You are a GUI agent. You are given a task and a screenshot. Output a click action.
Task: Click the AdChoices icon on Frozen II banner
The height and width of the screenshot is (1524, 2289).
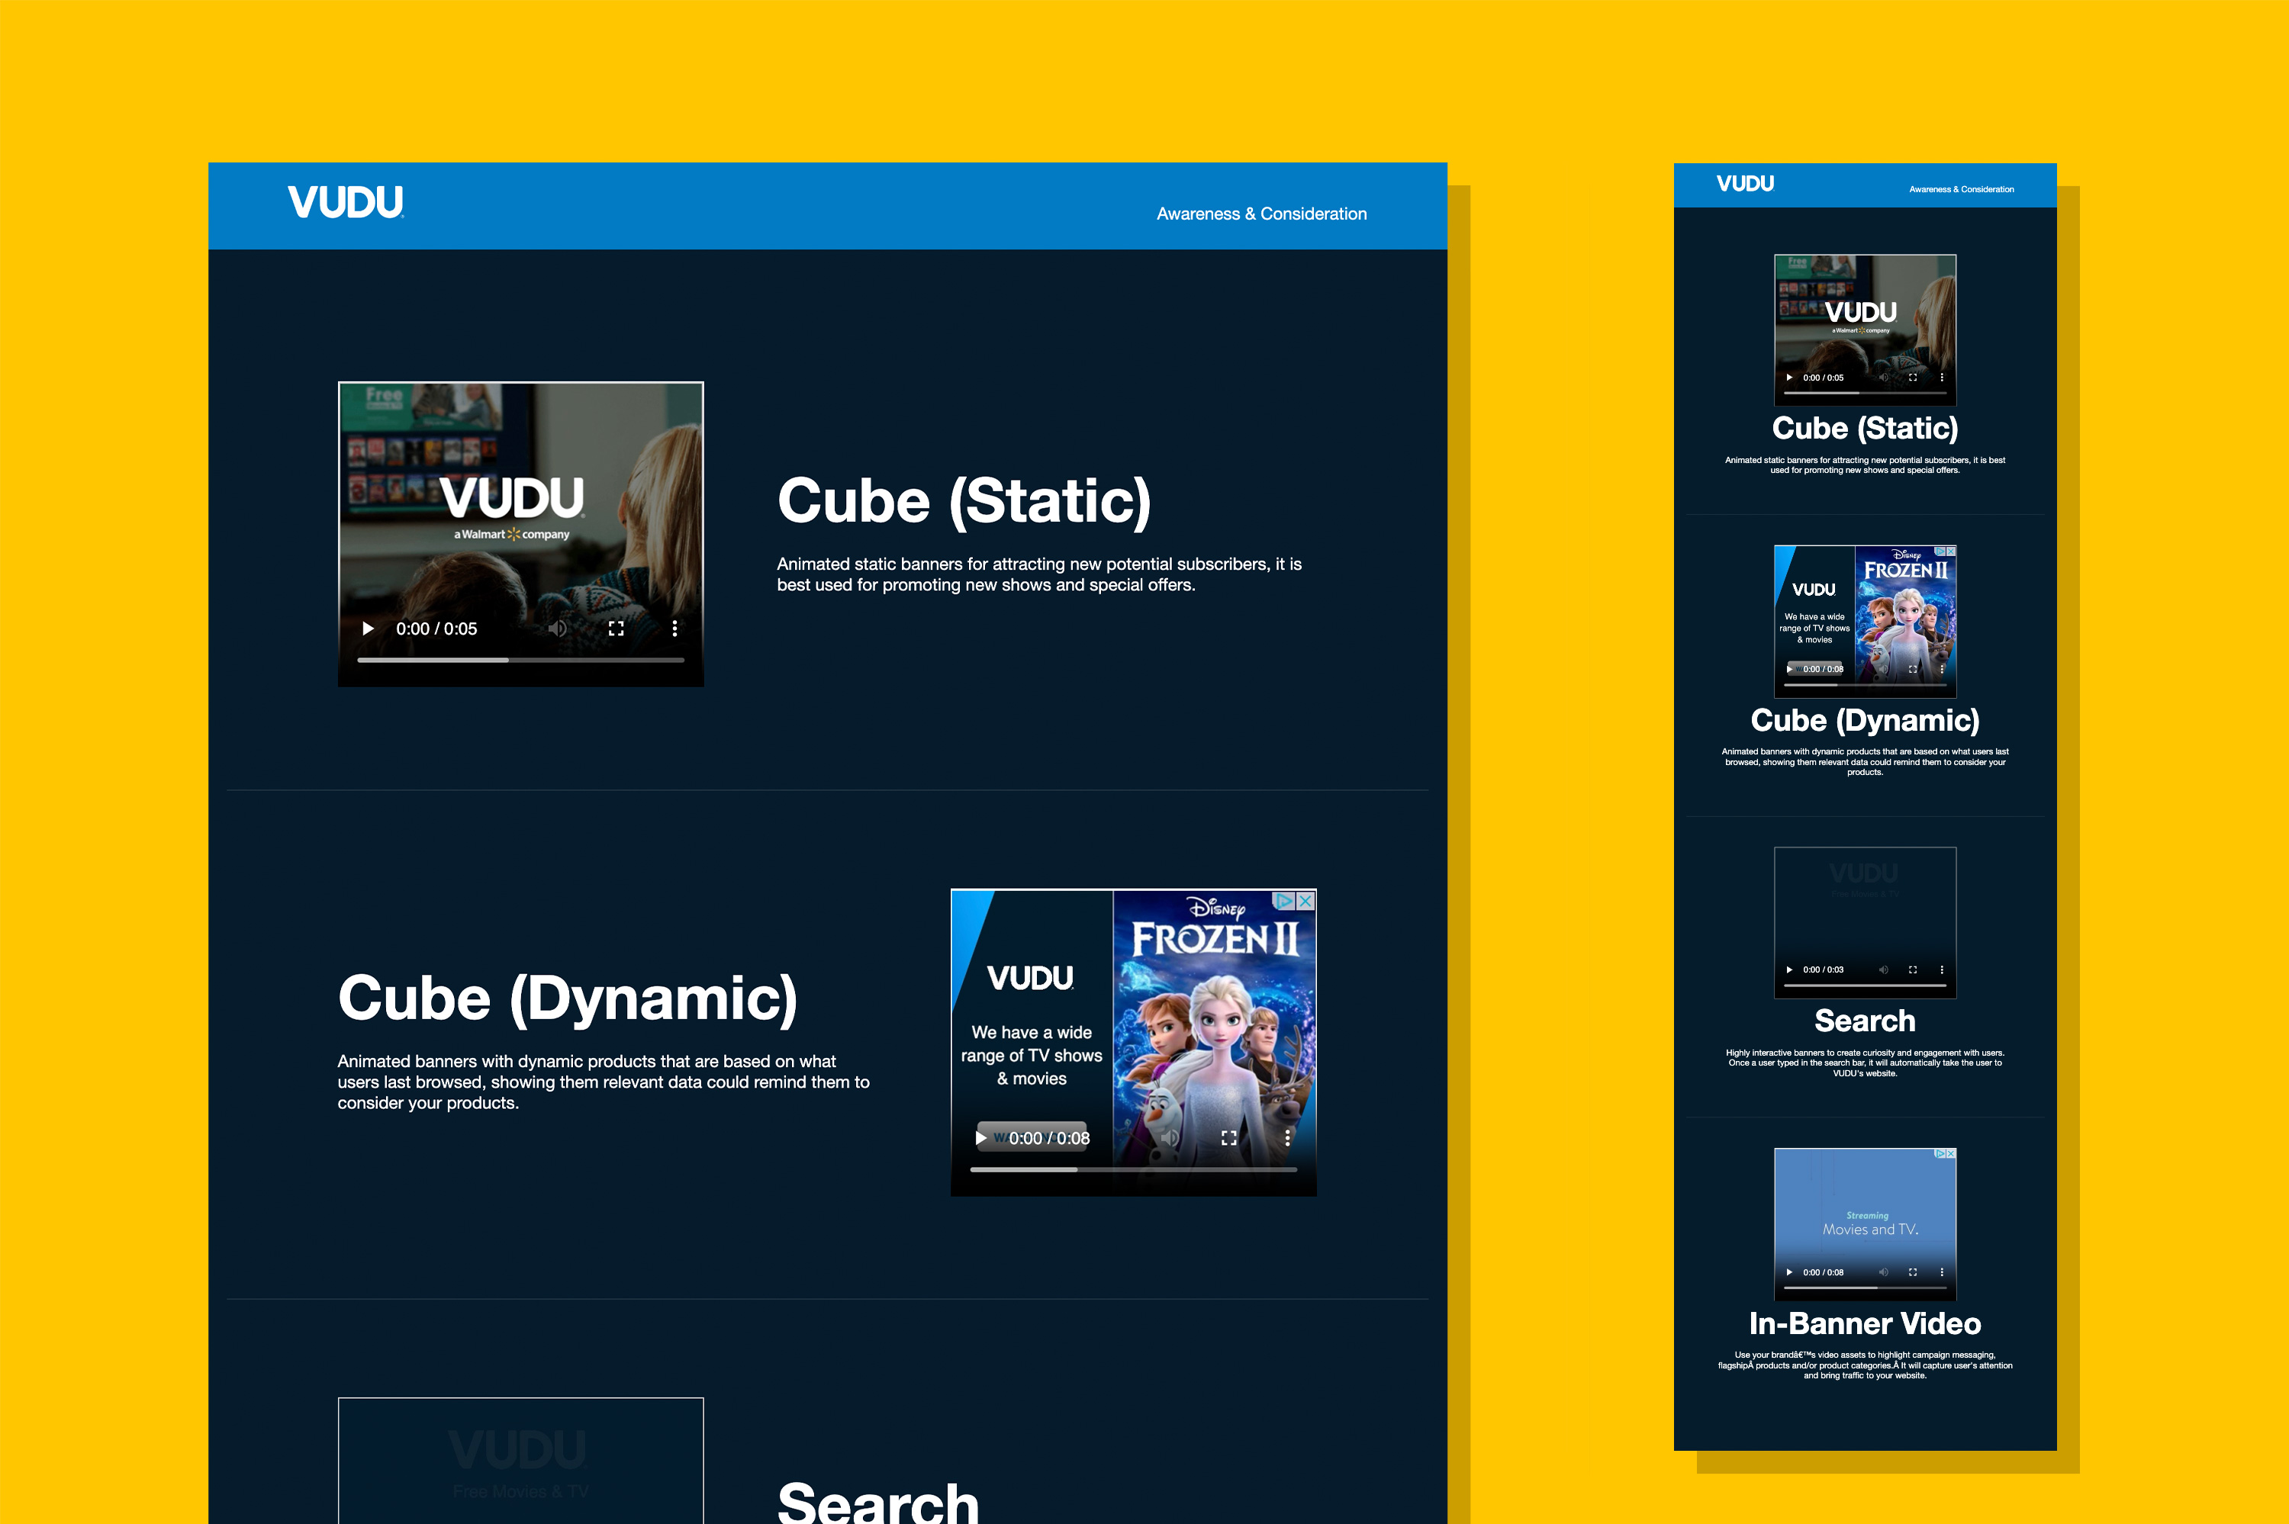tap(1285, 901)
